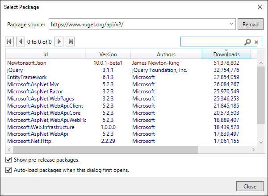Viewport: 268px width, 196px height.
Task: Sort packages by Downloads column
Action: [226, 54]
